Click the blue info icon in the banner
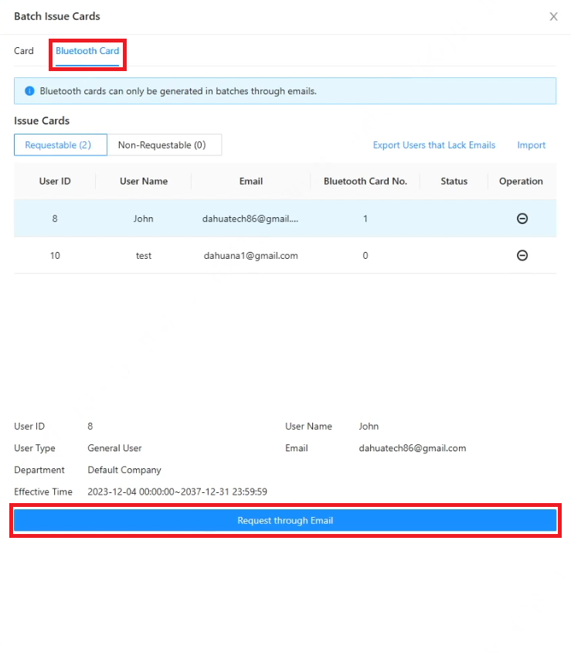The width and height of the screenshot is (571, 653). coord(29,90)
